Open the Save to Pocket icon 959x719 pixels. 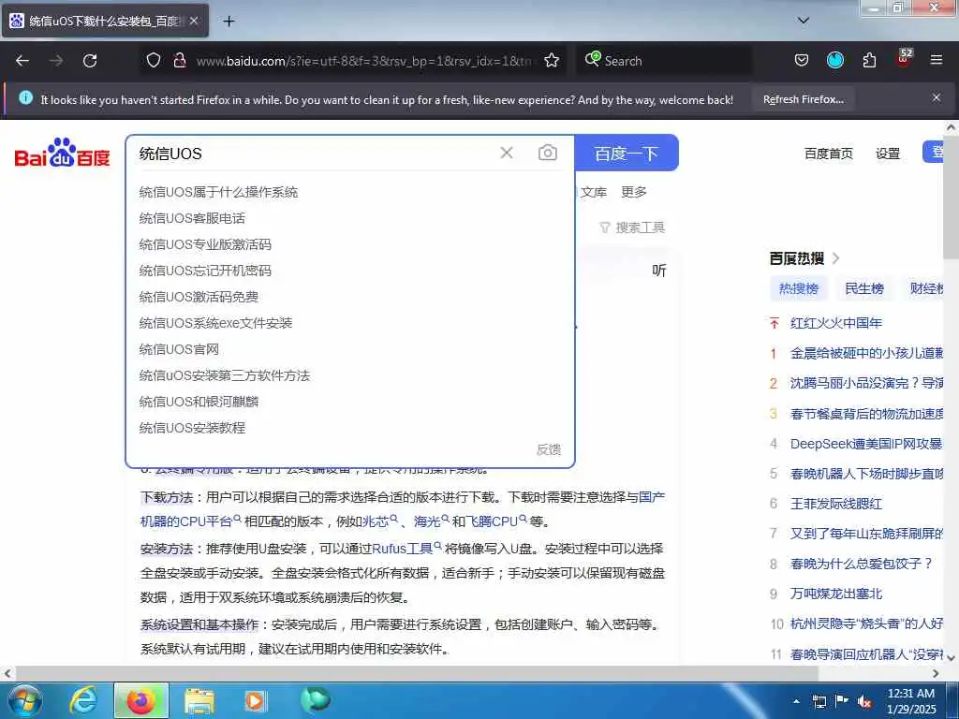802,60
